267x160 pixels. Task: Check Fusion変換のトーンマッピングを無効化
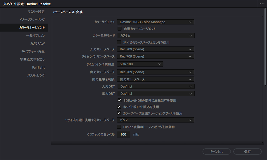point(119,127)
